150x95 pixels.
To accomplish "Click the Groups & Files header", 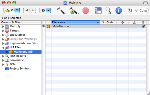I will click(21, 22).
